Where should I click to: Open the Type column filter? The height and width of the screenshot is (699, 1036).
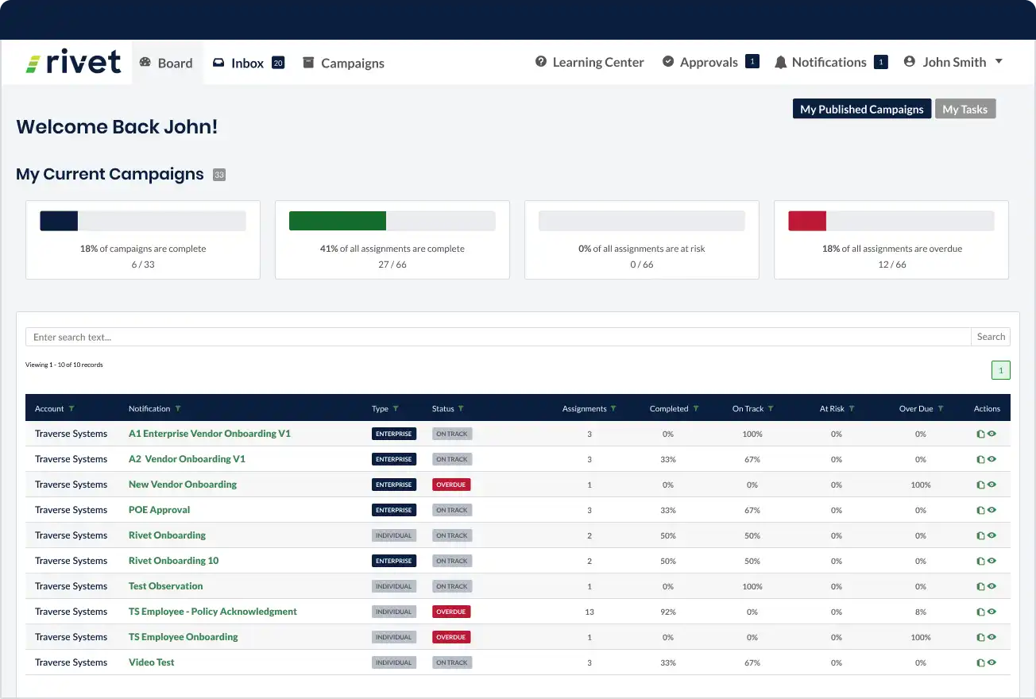396,408
